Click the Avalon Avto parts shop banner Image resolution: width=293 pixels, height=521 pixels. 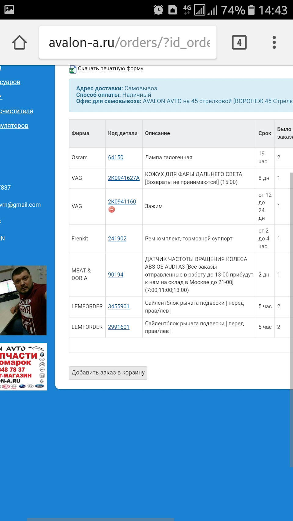[x=23, y=367]
